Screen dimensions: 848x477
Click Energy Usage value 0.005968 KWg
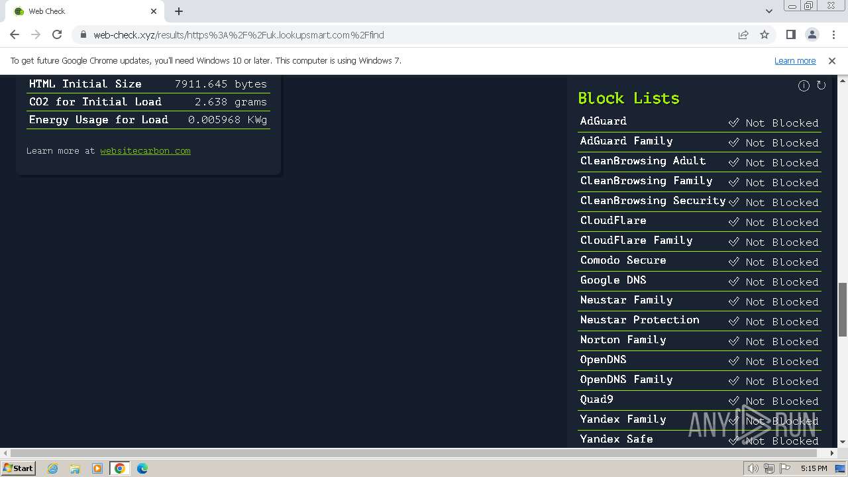point(227,120)
